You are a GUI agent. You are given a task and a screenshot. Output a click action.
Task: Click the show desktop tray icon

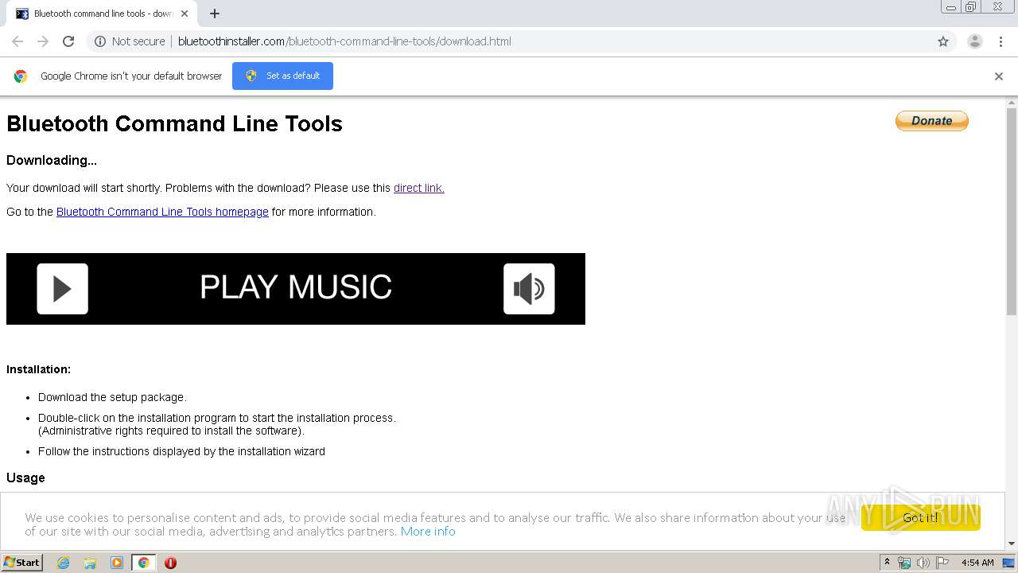[x=1009, y=563]
